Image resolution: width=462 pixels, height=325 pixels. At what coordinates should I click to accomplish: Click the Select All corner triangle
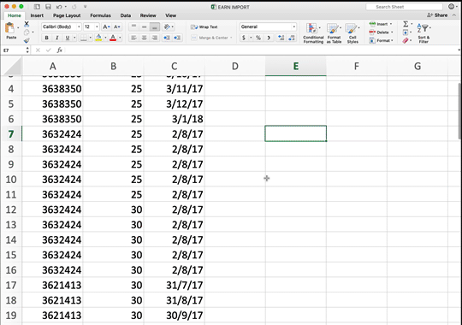tap(12, 66)
